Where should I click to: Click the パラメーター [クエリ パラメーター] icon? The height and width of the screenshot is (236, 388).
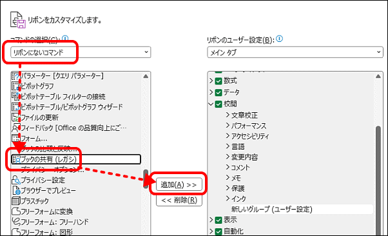(x=16, y=76)
